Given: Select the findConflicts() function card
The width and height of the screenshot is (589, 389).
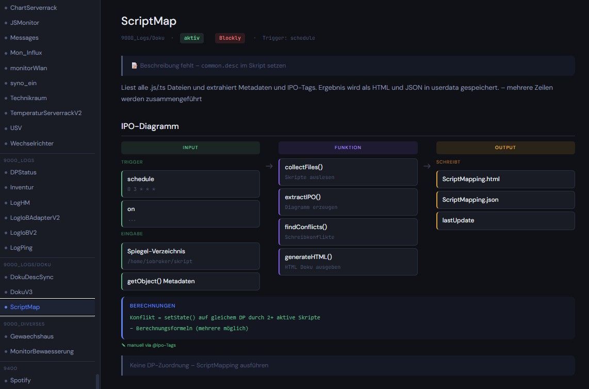Looking at the screenshot, I should [x=348, y=232].
